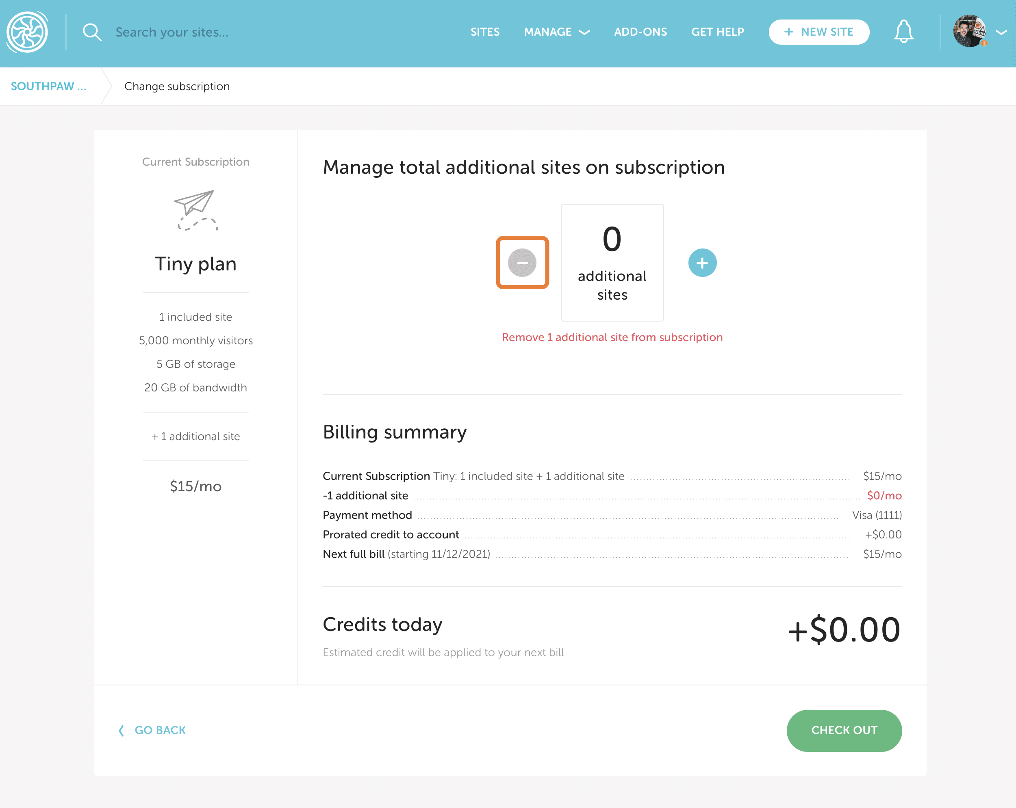Click the paper plane Tiny plan icon
Viewport: 1016px width, 808px height.
click(195, 210)
